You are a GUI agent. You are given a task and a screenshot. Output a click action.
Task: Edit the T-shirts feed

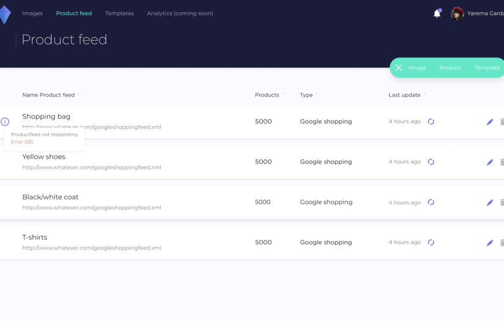pyautogui.click(x=490, y=243)
